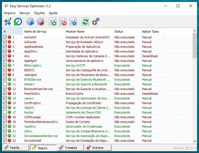Sort by Nome do Serviço column header

[44, 31]
